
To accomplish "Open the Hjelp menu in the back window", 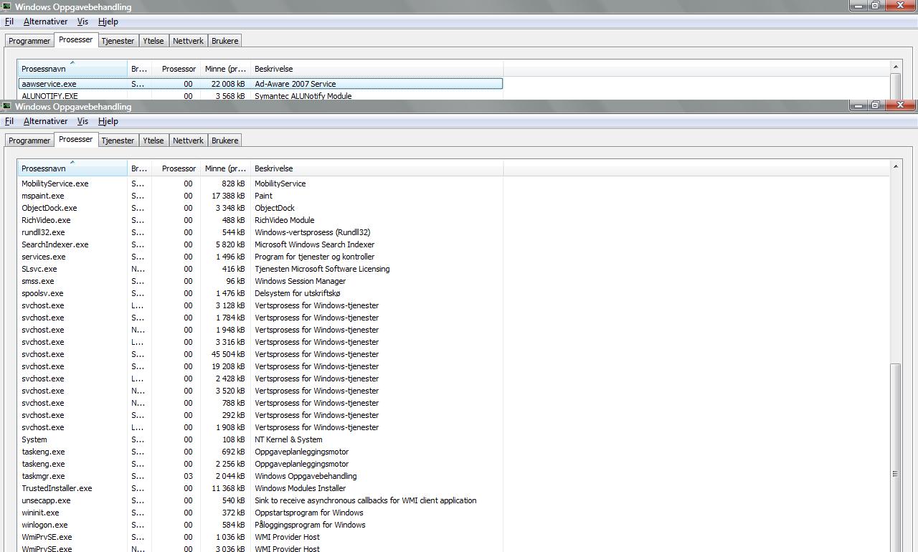I will coord(108,22).
